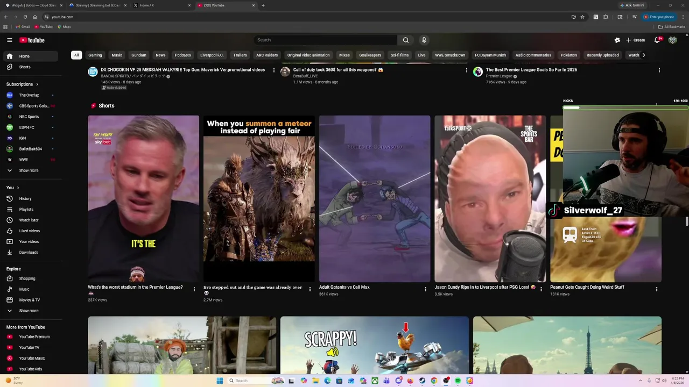The height and width of the screenshot is (387, 689).
Task: Select the Podcasts chip
Action: 182,55
